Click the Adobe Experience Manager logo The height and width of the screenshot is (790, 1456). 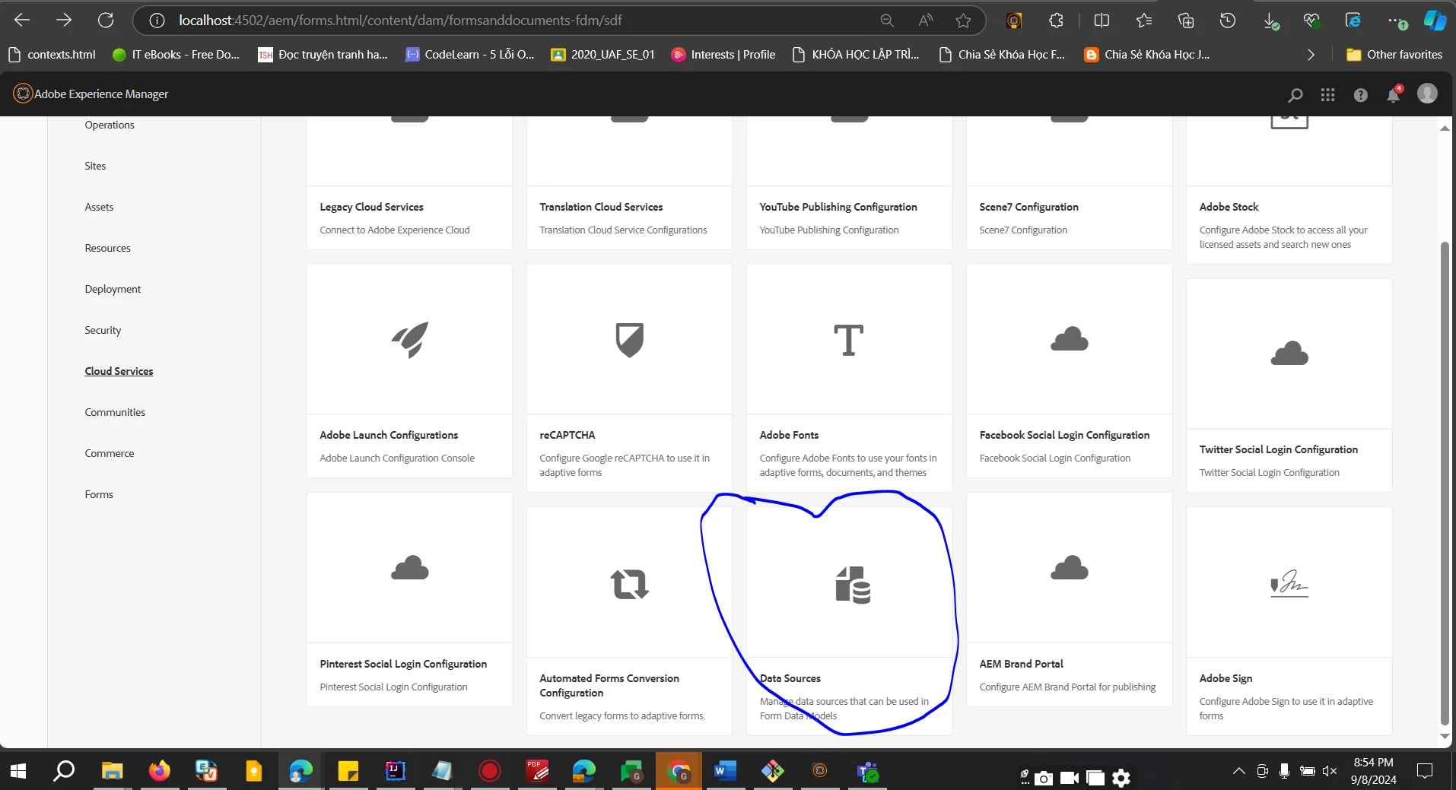[x=23, y=94]
